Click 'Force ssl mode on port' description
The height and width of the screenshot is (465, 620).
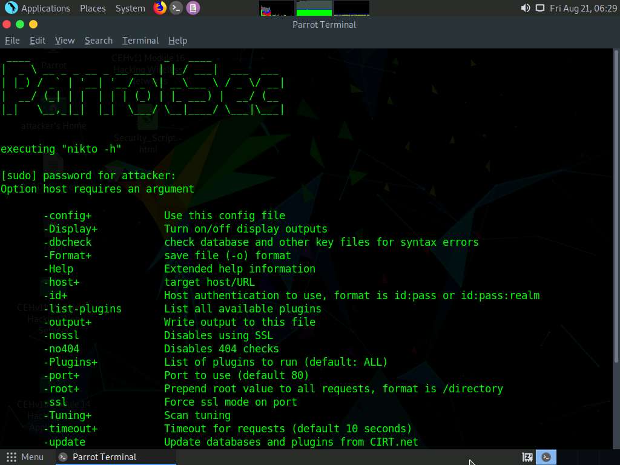[x=231, y=402]
